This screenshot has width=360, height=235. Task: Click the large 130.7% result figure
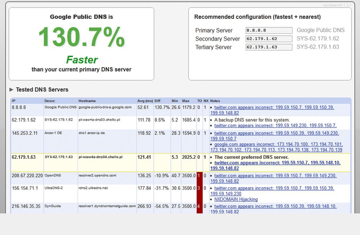click(81, 37)
